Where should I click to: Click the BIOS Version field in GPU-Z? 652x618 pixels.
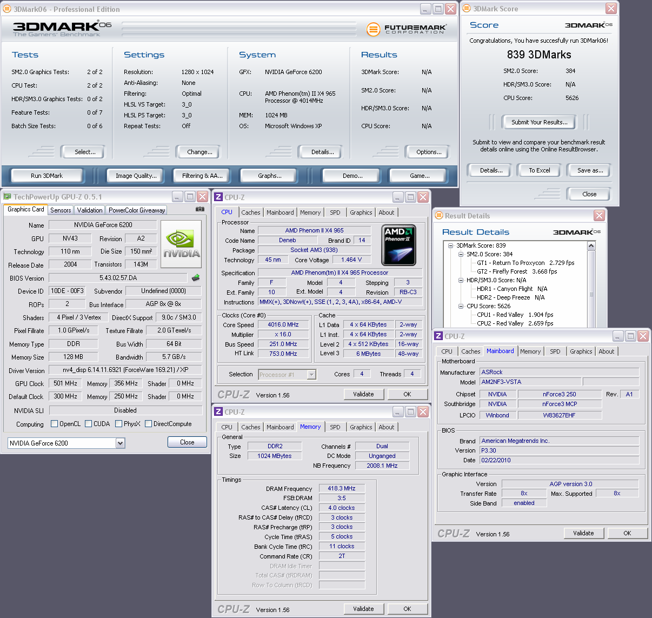point(118,278)
